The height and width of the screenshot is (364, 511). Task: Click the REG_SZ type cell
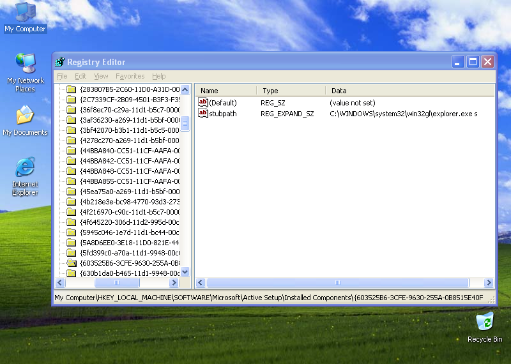(273, 103)
